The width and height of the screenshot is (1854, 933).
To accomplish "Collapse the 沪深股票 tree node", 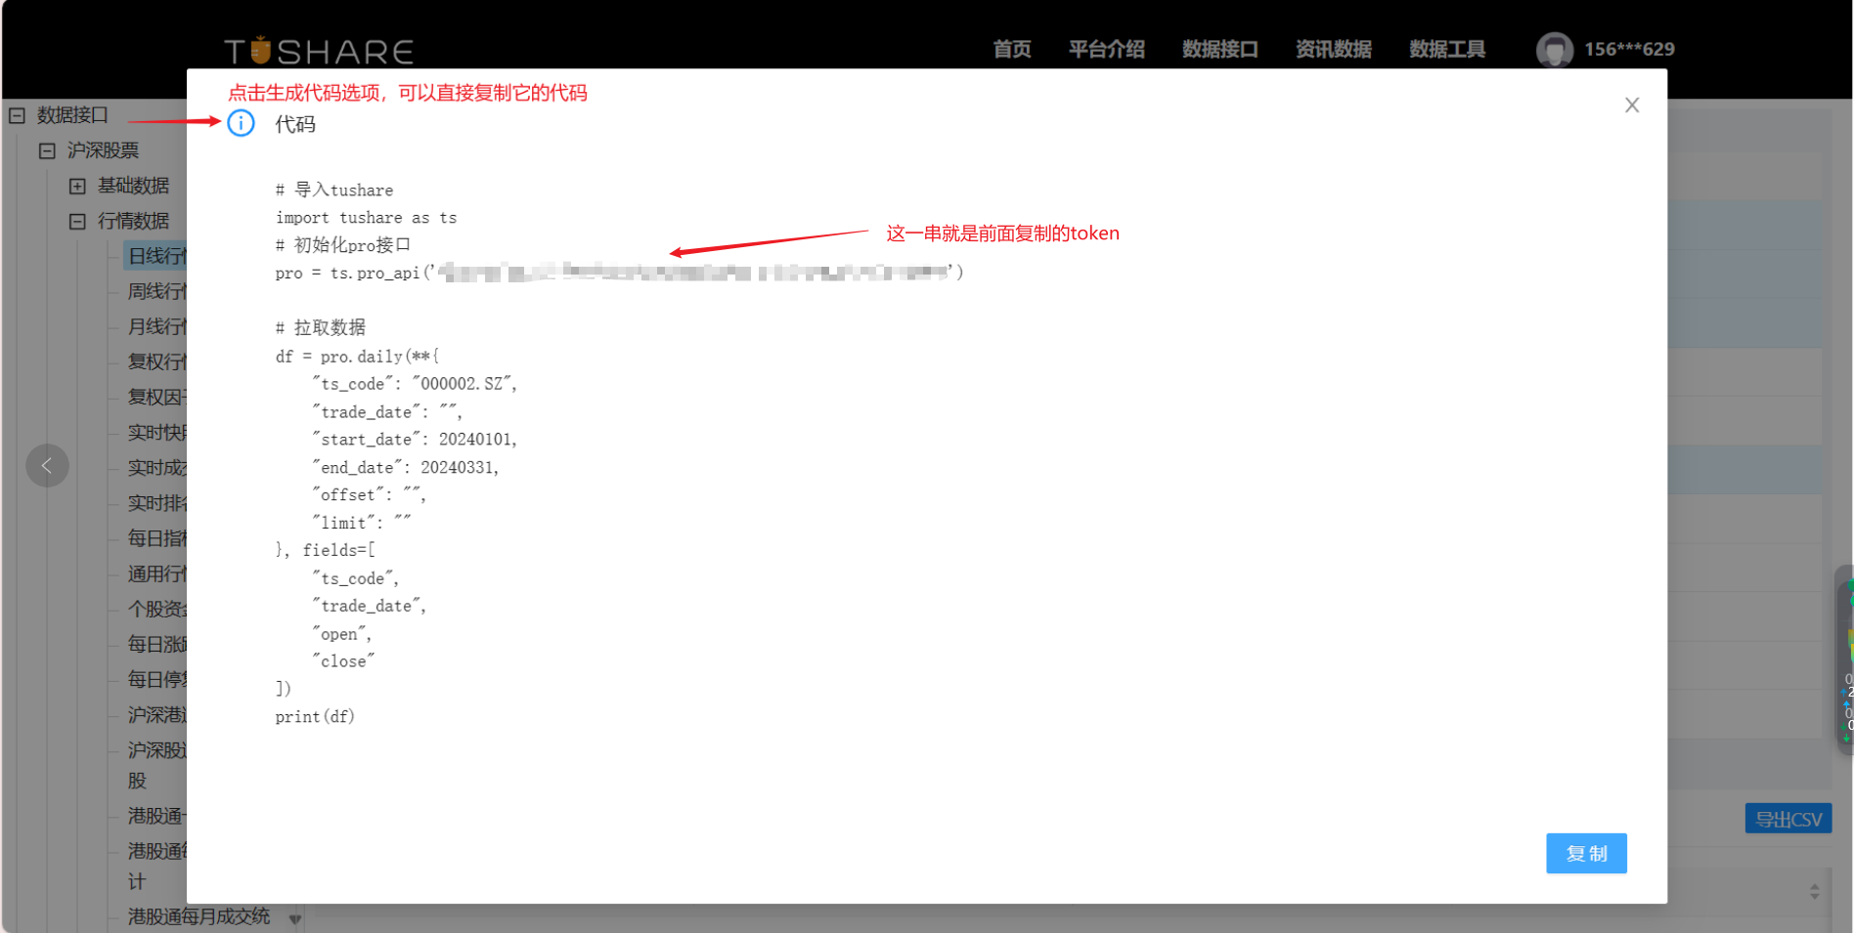I will [47, 150].
